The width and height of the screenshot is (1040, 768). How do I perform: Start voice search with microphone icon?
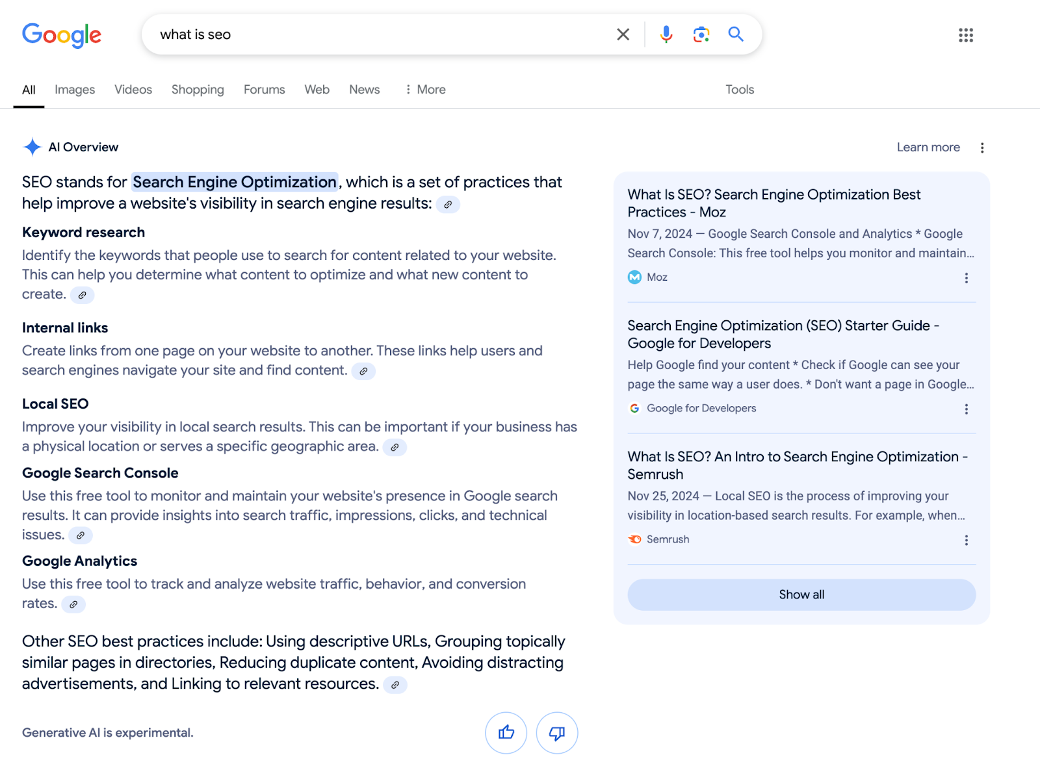pyautogui.click(x=666, y=34)
